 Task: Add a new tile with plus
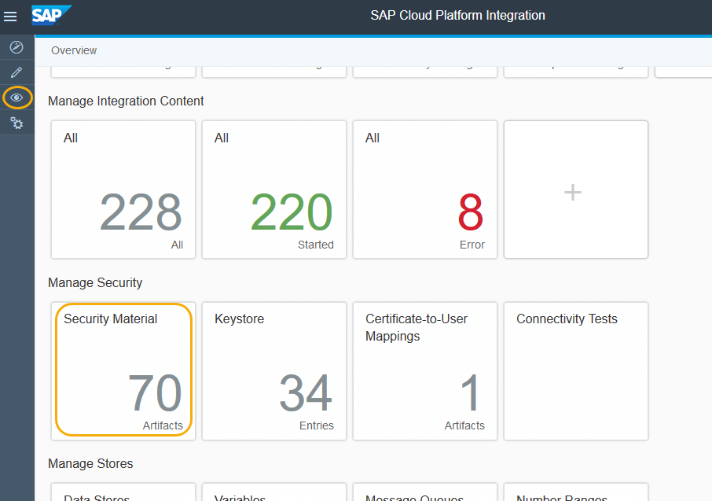pyautogui.click(x=576, y=190)
